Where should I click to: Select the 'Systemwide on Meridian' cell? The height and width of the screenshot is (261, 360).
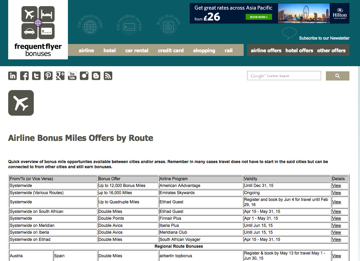(x=53, y=226)
